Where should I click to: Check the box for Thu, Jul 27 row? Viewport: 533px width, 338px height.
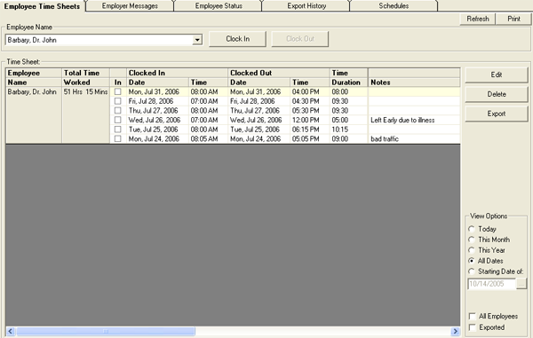[x=117, y=111]
